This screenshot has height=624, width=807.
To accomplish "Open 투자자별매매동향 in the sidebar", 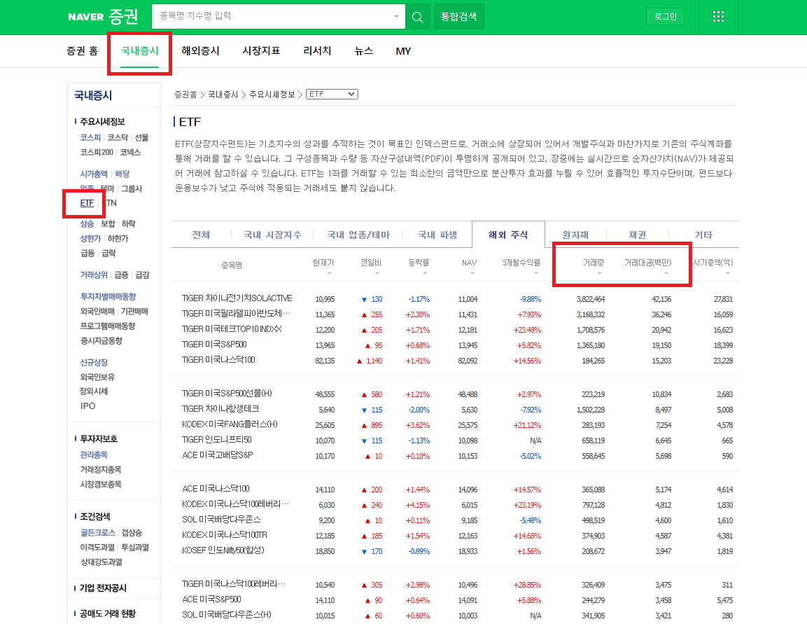I will [x=108, y=296].
